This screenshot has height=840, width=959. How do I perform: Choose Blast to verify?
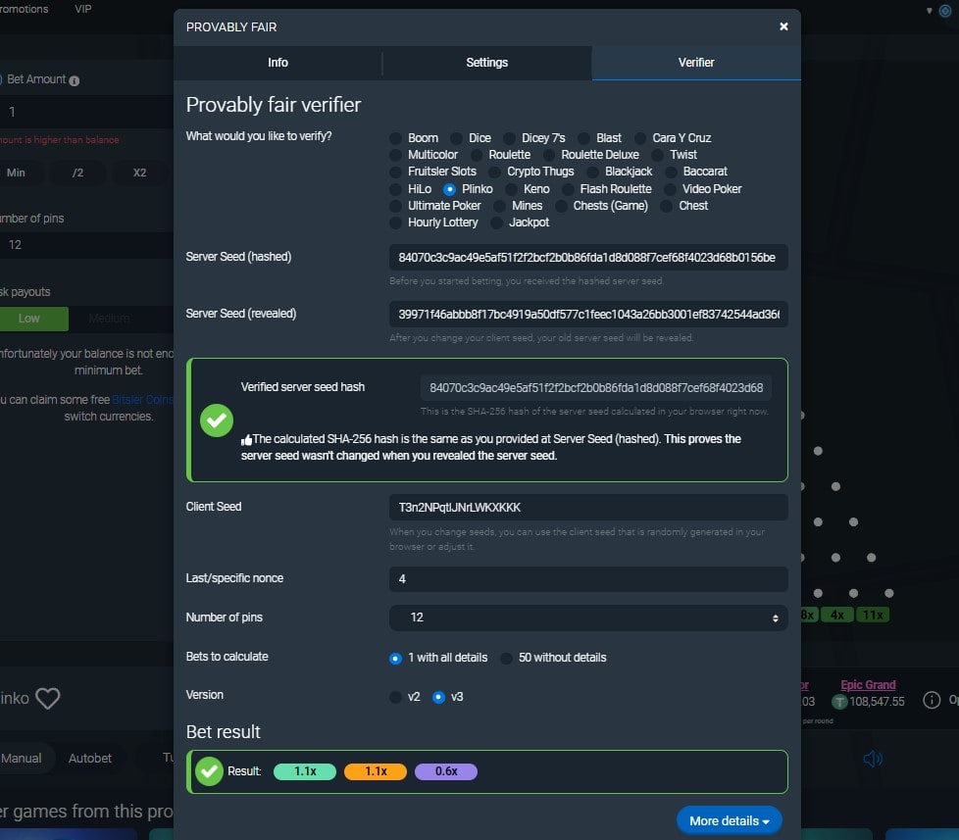pos(584,138)
